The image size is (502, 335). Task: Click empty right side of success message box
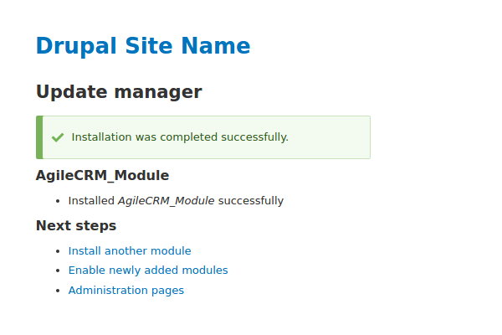[x=335, y=137]
